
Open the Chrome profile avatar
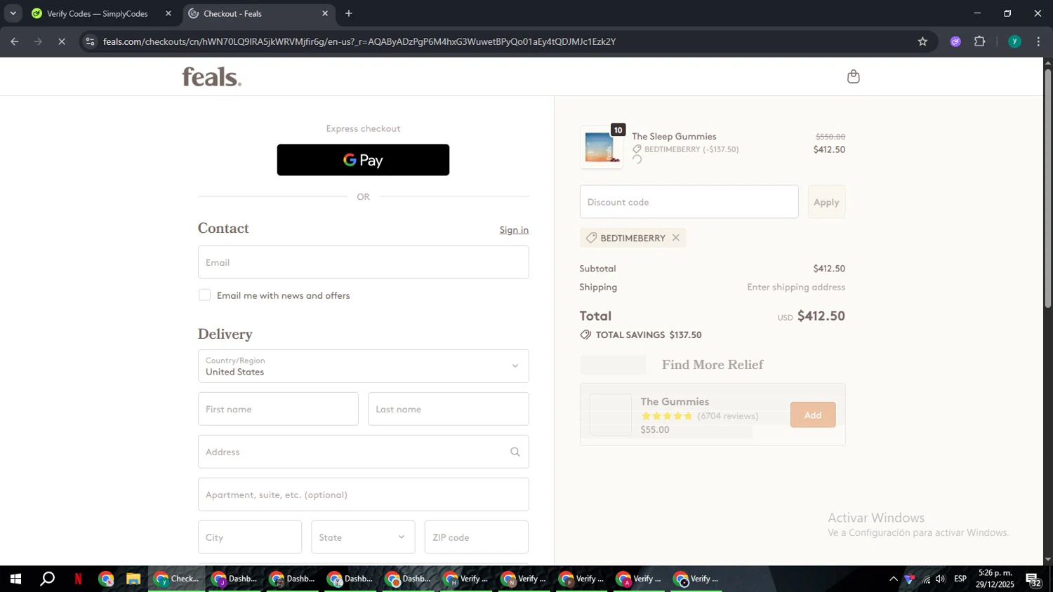[x=1014, y=41]
